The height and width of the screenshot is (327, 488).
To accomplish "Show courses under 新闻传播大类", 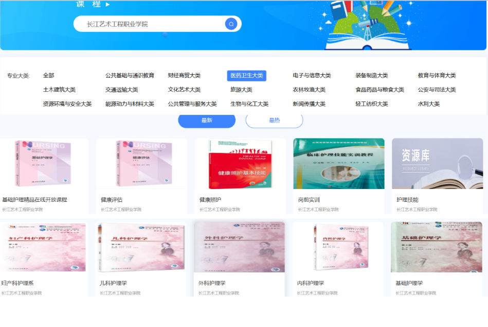I will click(x=309, y=104).
